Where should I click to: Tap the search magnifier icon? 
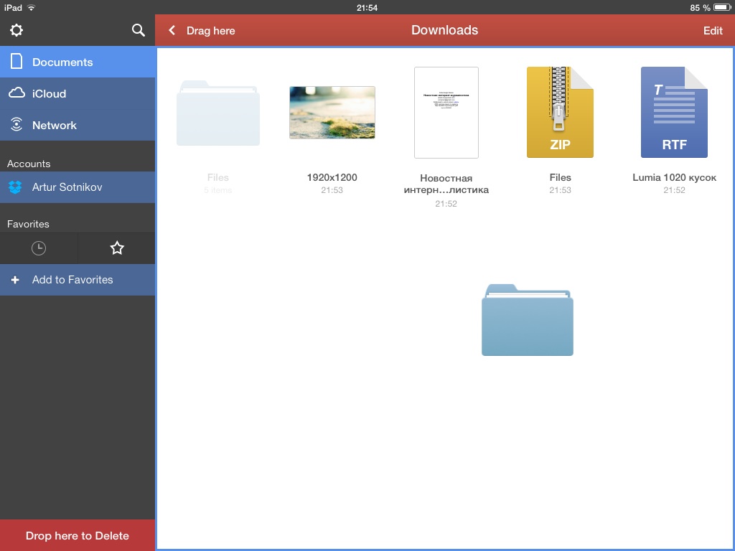(x=139, y=30)
